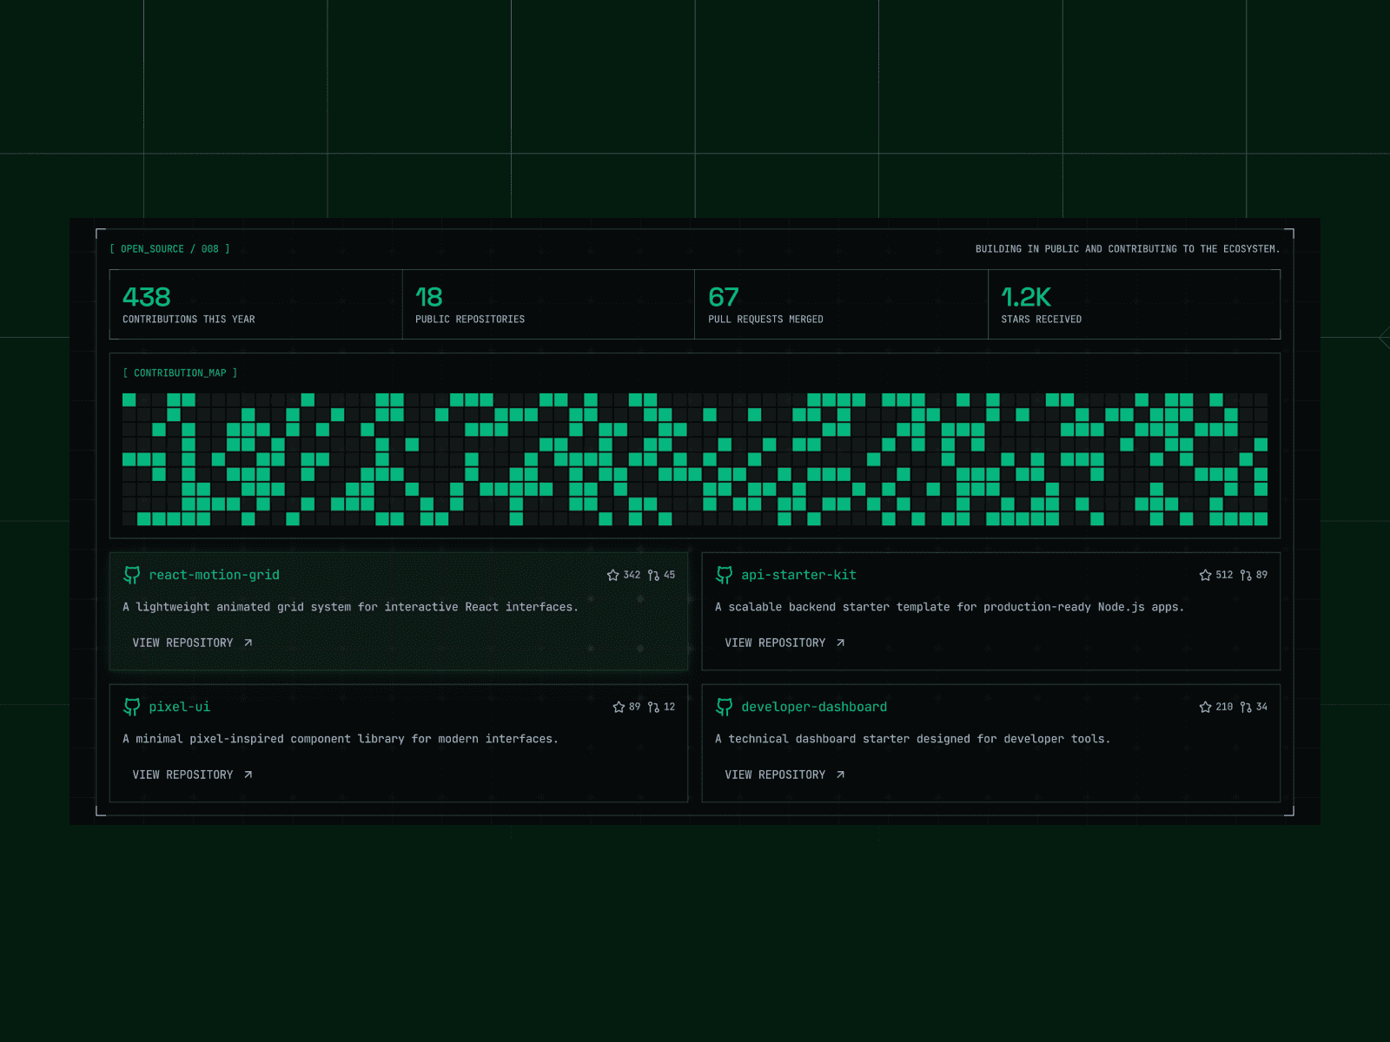Screen dimensions: 1390x1042
Task: Click the star icon on pixel-ui card
Action: (x=619, y=707)
